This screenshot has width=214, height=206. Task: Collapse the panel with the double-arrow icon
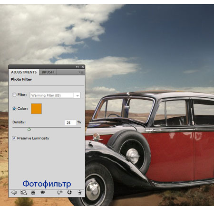(x=78, y=67)
